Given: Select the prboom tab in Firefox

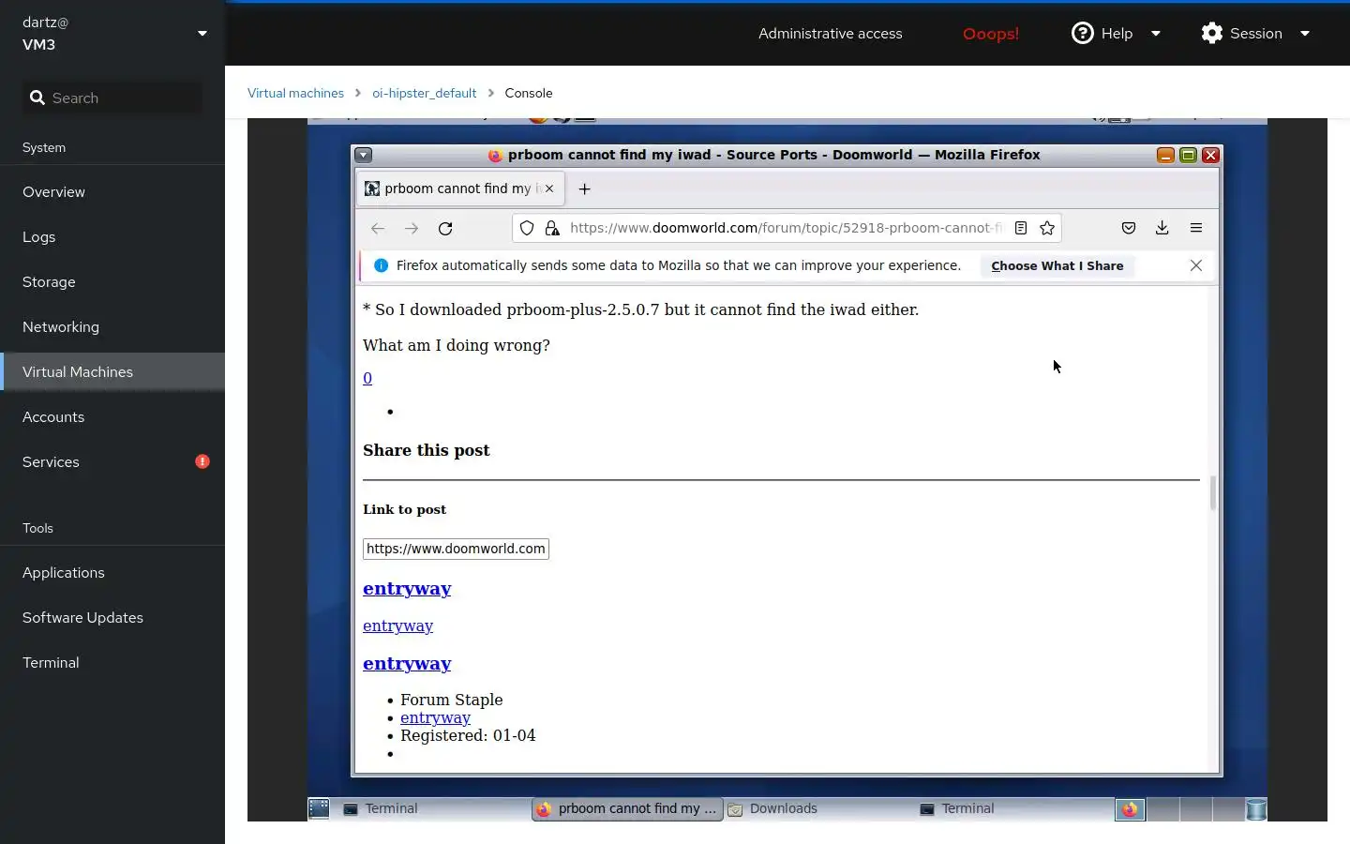Looking at the screenshot, I should click(x=459, y=188).
